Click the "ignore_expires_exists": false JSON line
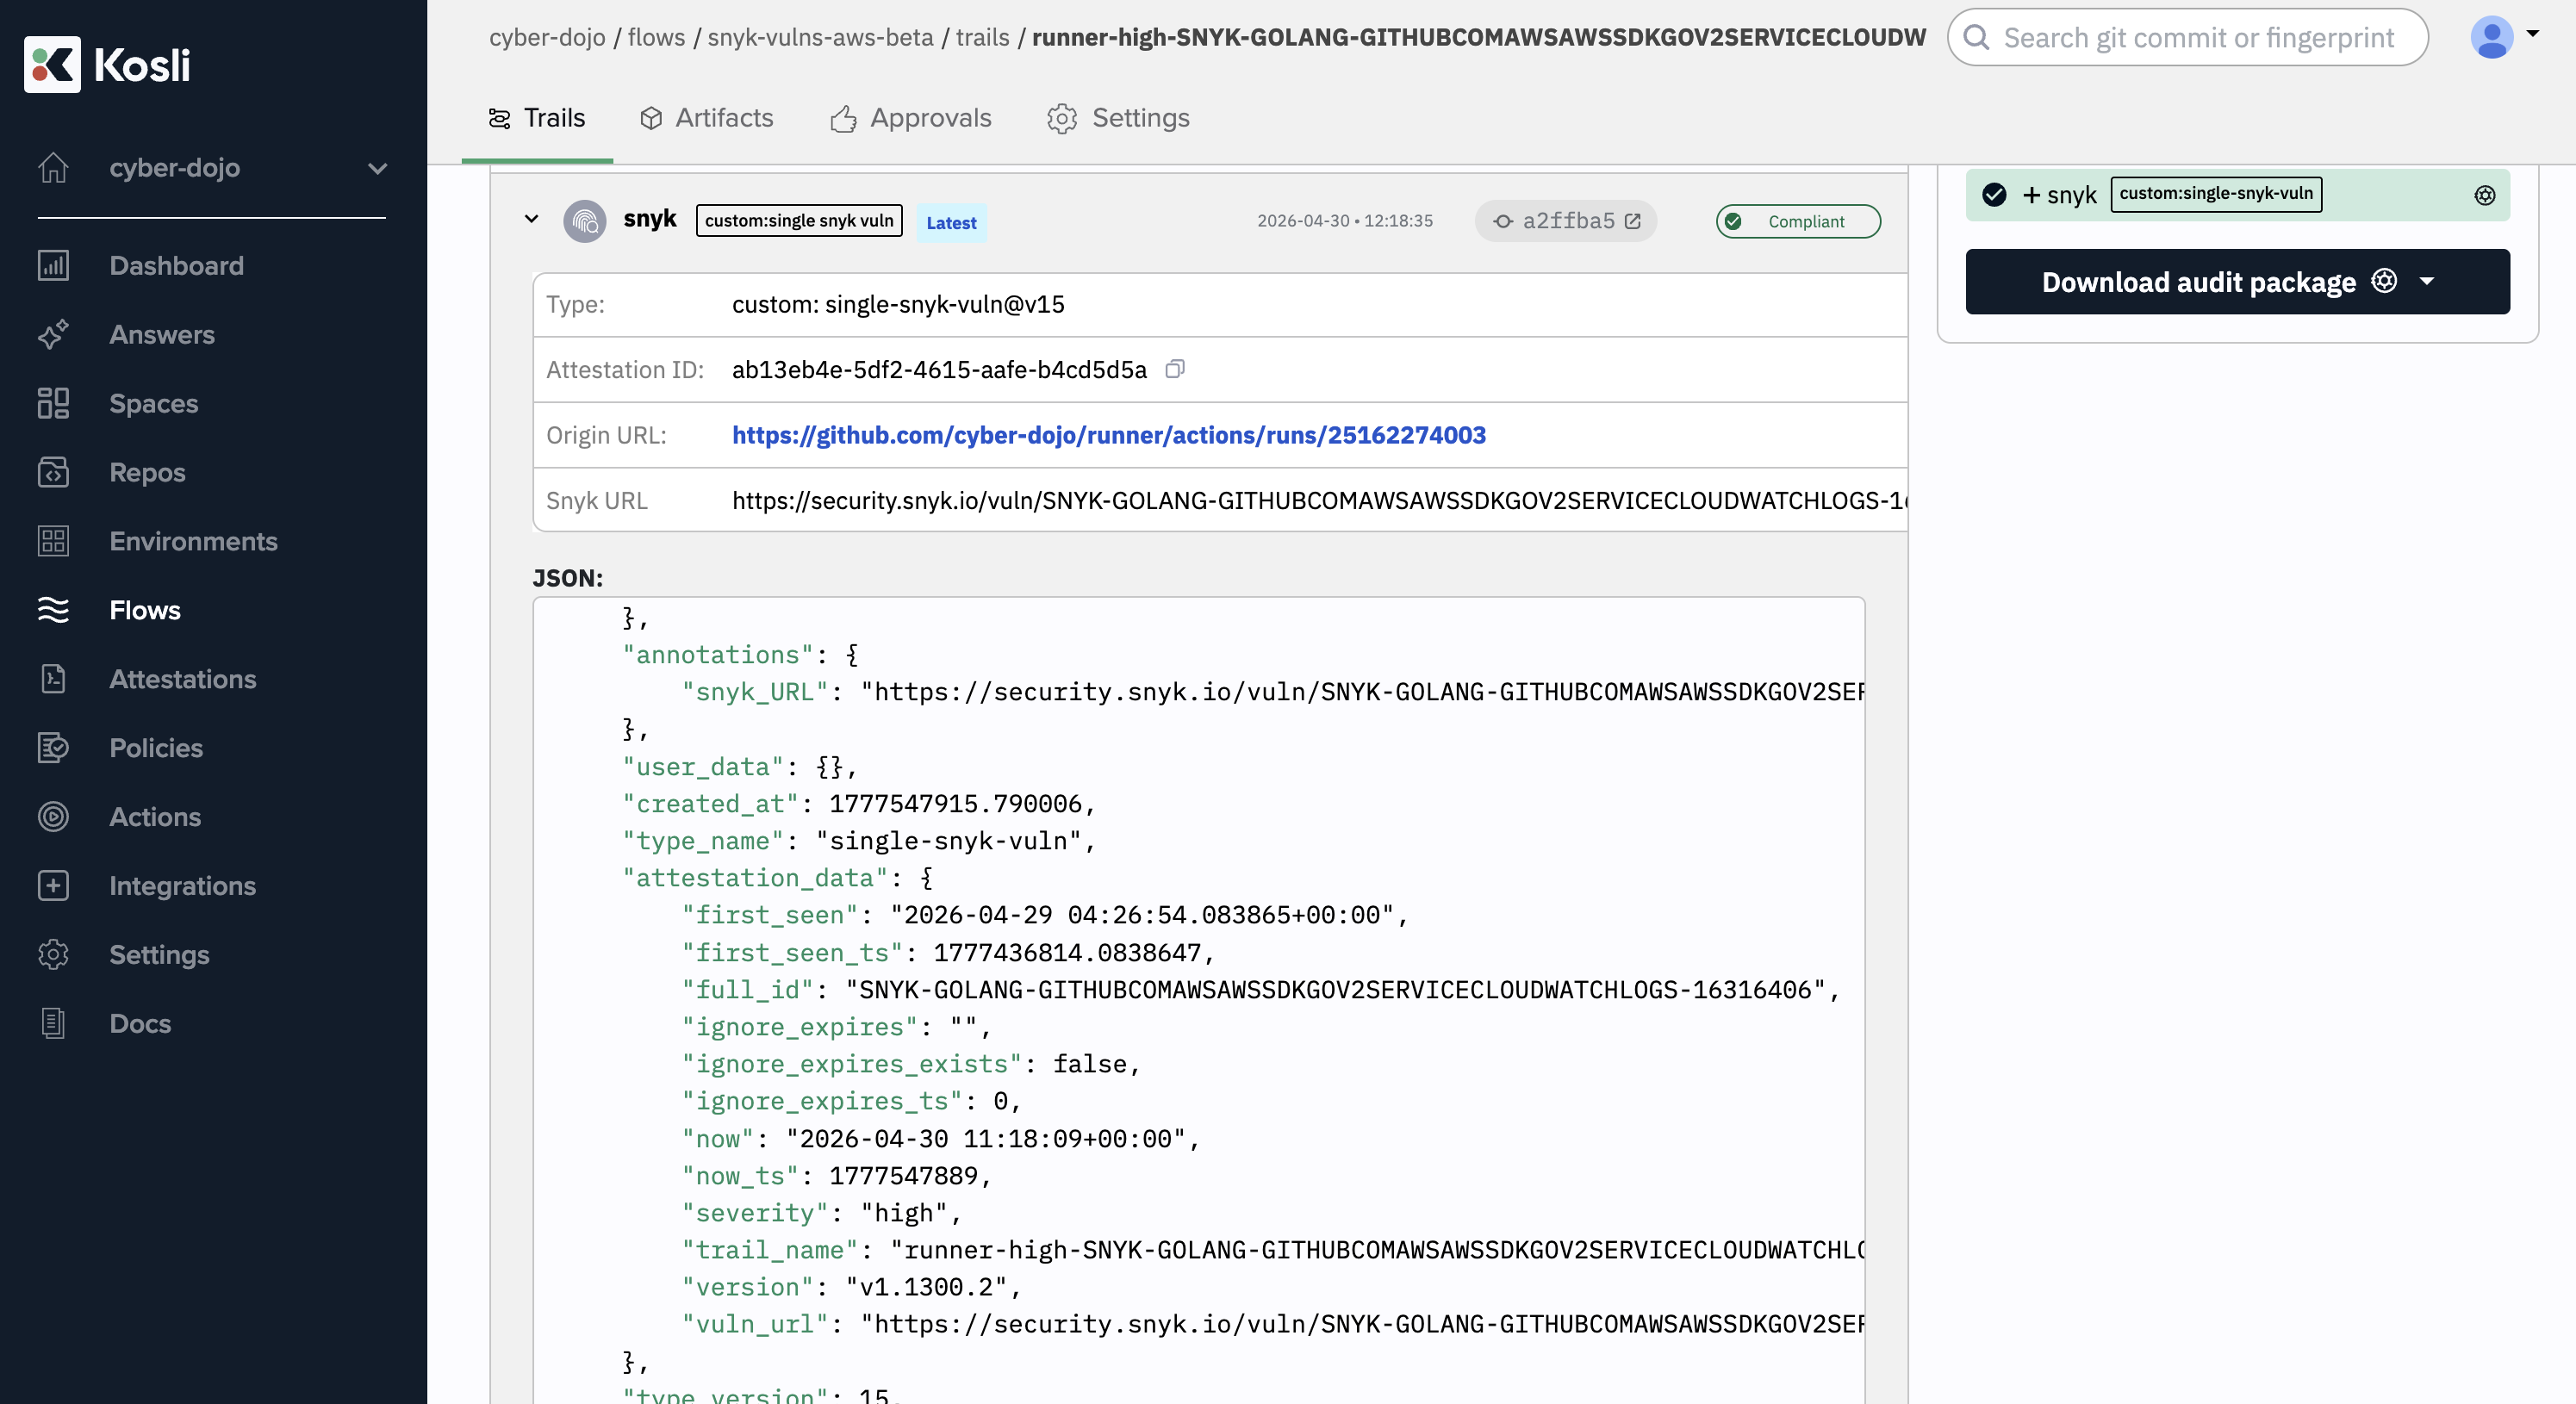 [911, 1064]
